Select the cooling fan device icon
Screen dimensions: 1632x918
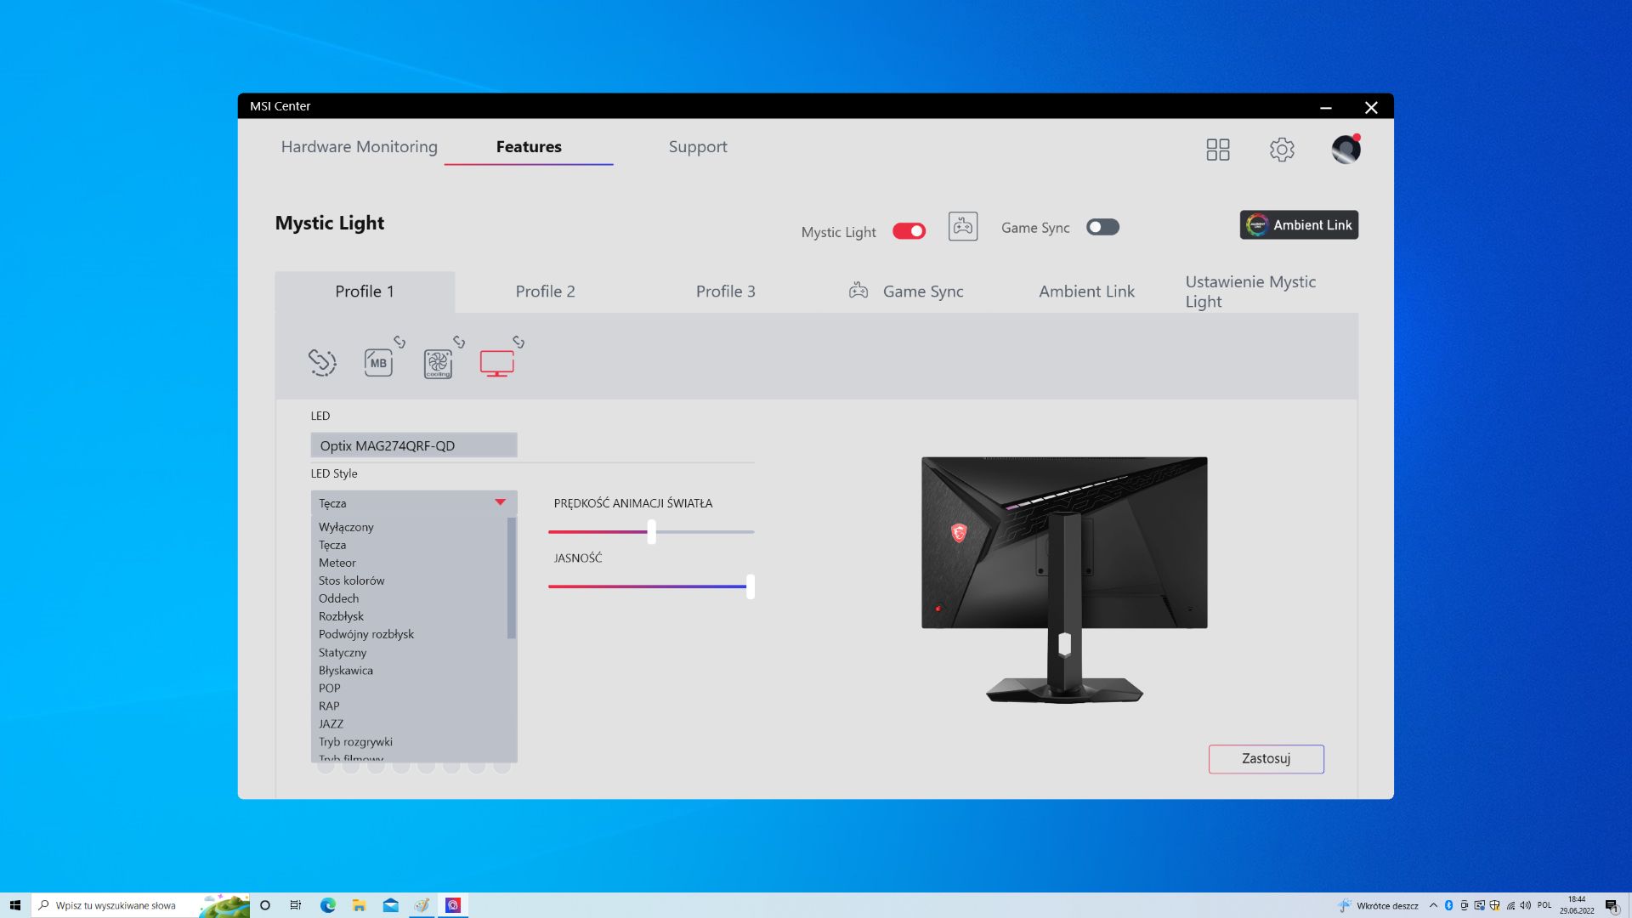438,364
